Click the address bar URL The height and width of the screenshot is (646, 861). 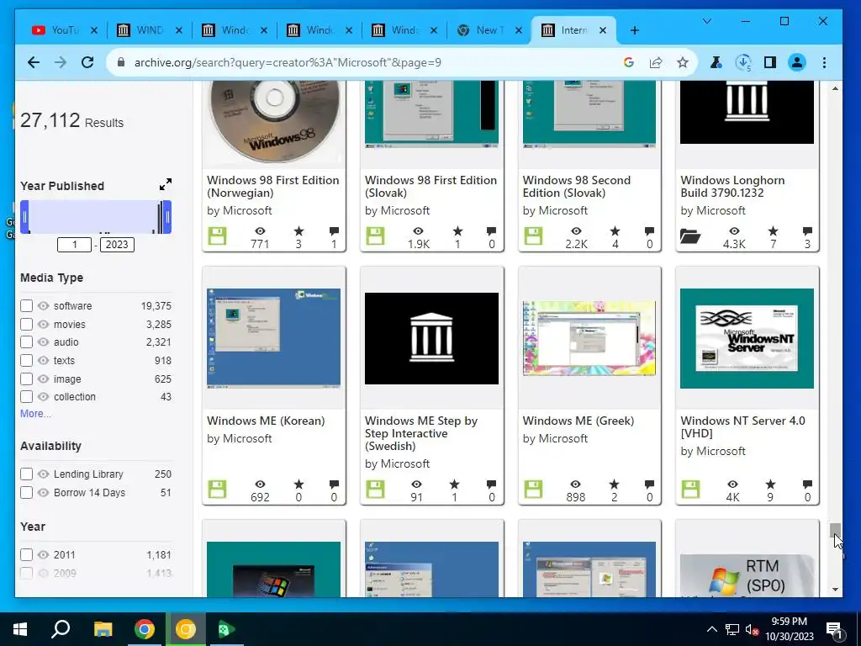[x=288, y=62]
